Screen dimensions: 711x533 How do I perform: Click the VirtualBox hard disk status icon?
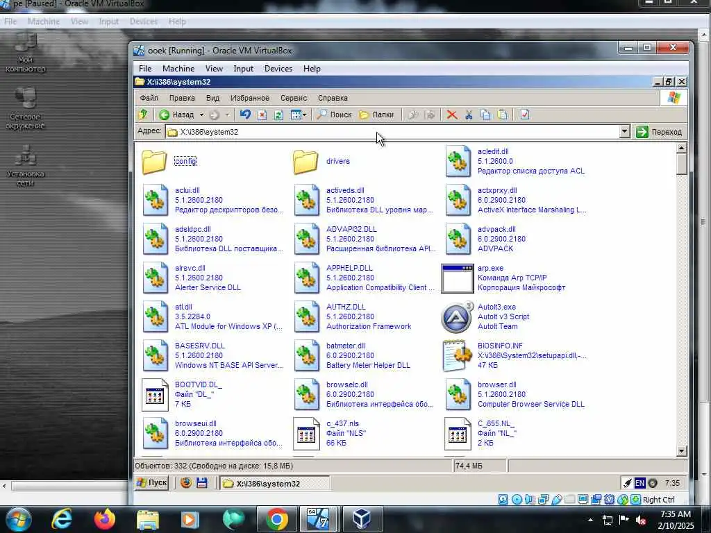503,500
